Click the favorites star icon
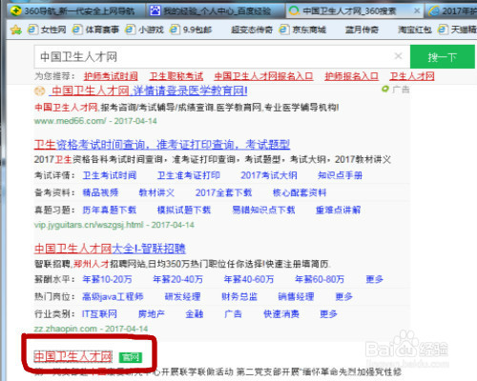 [x=15, y=30]
